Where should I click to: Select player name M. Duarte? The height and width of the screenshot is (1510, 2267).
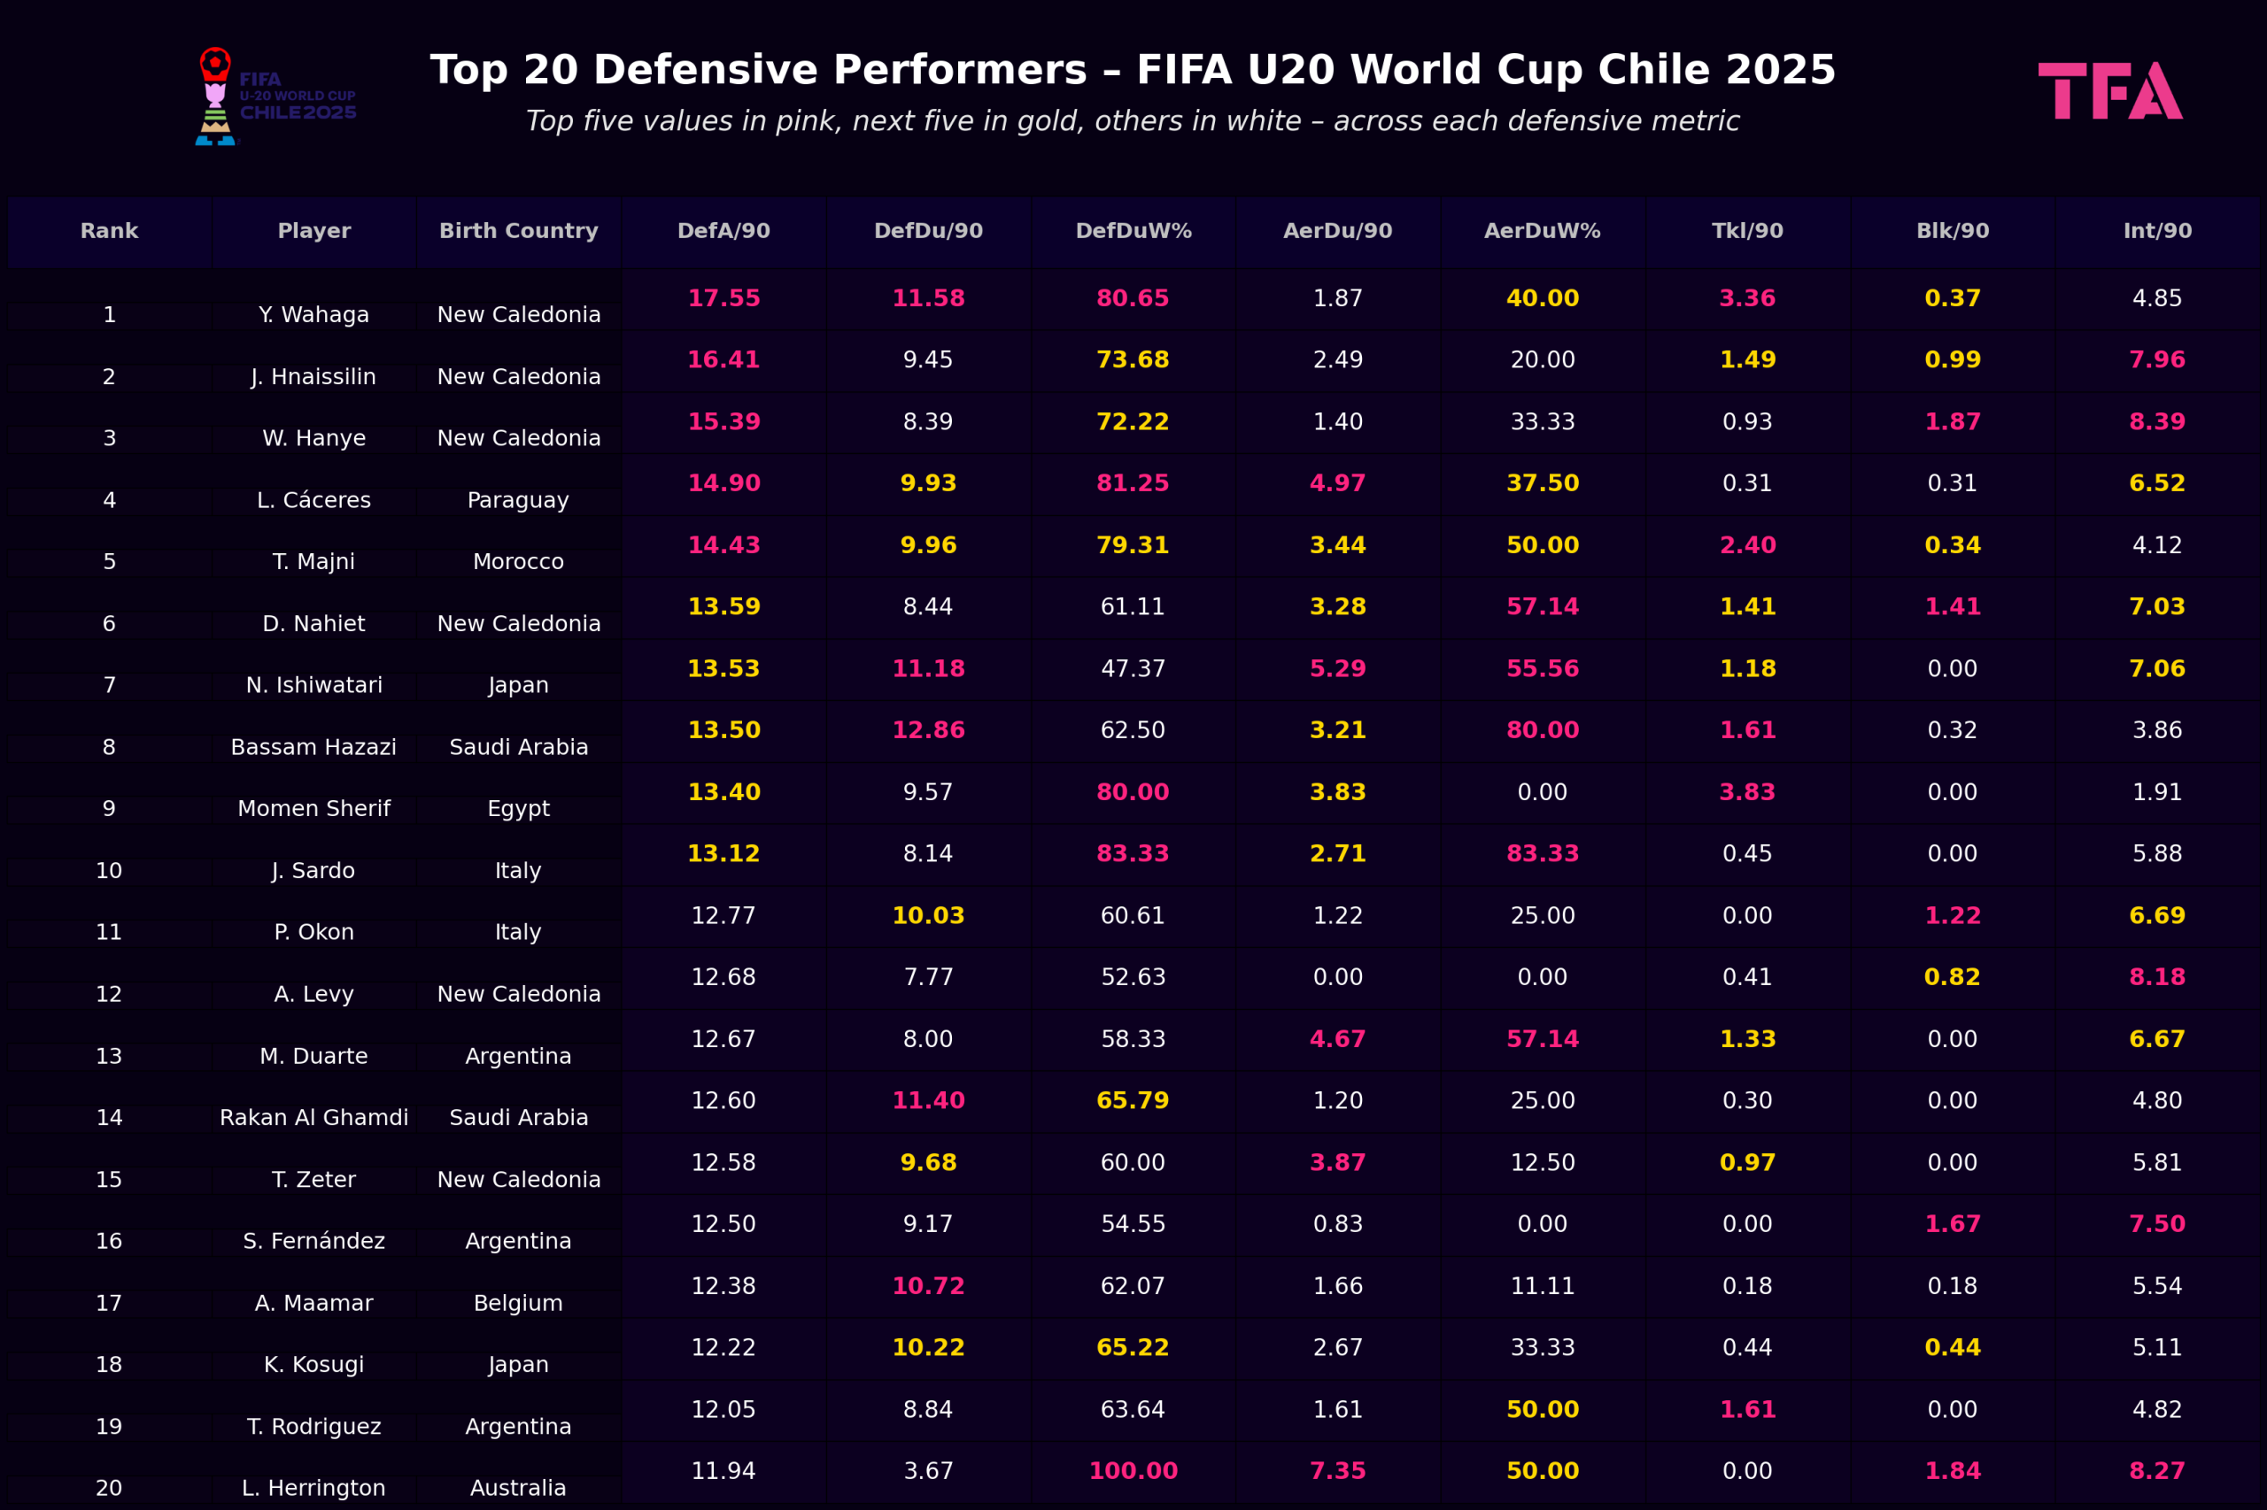314,1055
